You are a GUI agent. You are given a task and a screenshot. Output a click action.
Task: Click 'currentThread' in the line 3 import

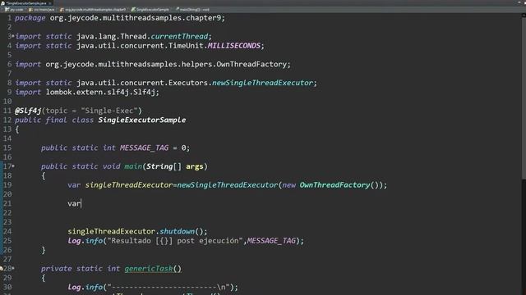click(179, 36)
